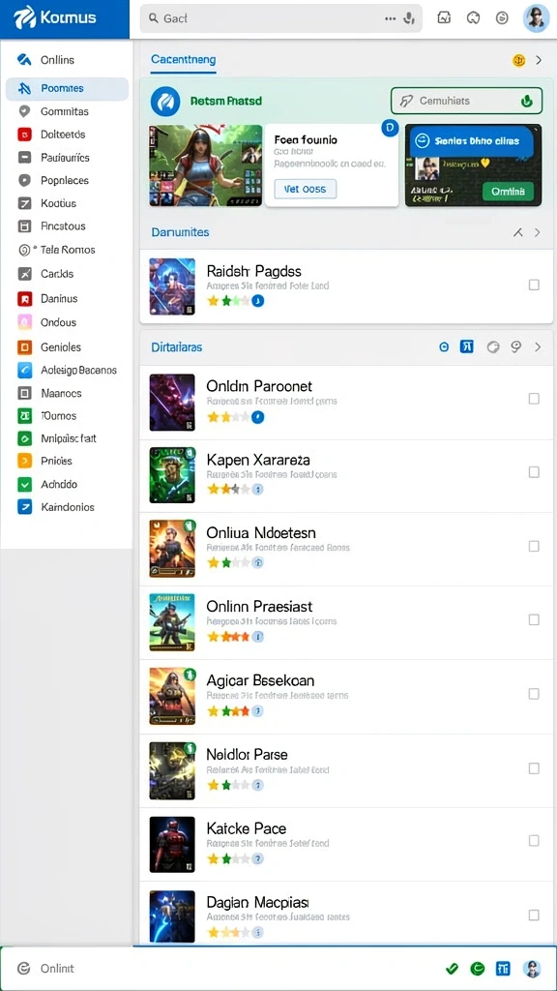Tick the Raidsh Pagdss checkbox
Image resolution: width=557 pixels, height=991 pixels.
tap(534, 285)
